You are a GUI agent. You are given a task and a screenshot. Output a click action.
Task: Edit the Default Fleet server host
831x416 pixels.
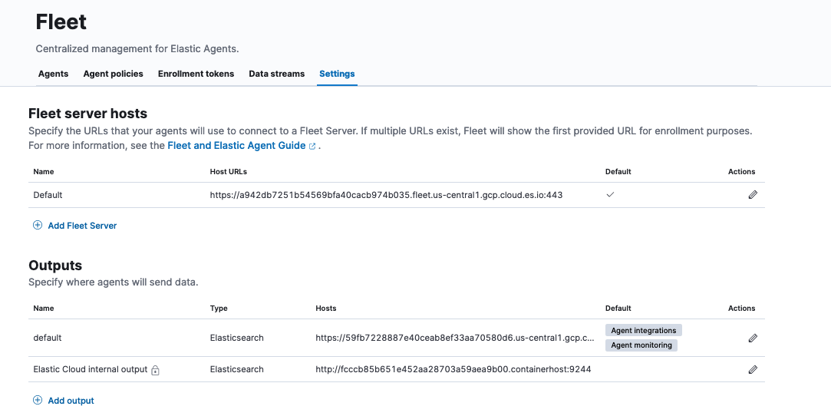752,195
